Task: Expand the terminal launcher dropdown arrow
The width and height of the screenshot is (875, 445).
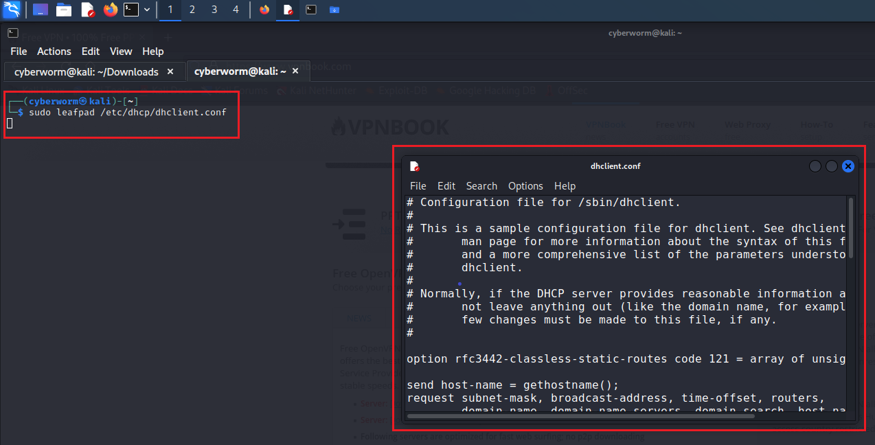Action: 147,10
